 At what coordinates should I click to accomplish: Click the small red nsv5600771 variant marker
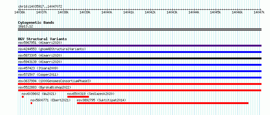pyautogui.click(x=31, y=103)
